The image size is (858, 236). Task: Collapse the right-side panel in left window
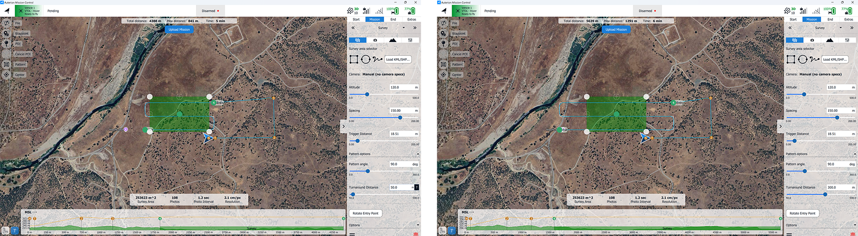(343, 126)
